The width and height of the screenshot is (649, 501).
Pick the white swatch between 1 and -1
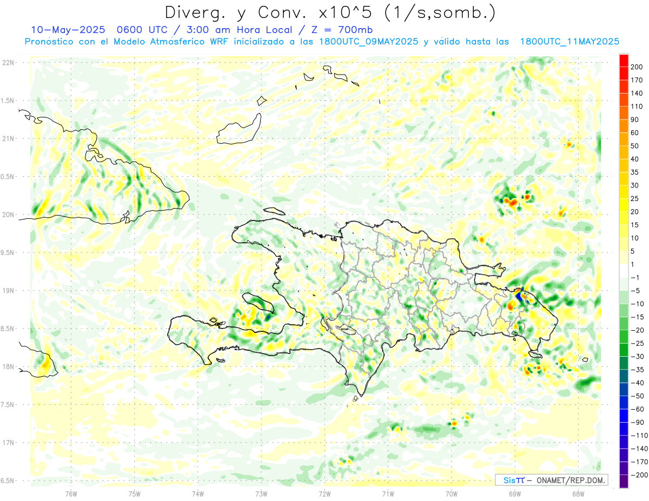(624, 271)
